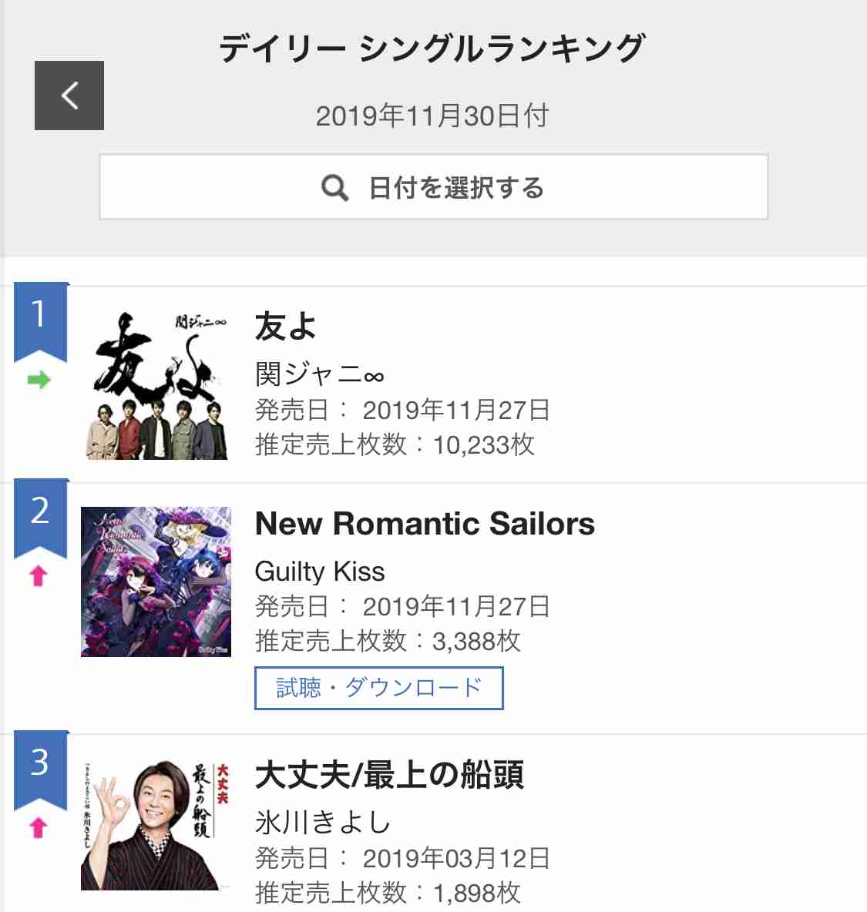Click the pink up arrow under rank 3
The height and width of the screenshot is (912, 867).
[39, 828]
